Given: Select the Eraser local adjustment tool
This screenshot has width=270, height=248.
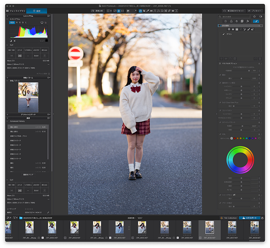Looking at the screenshot, I should click(x=252, y=29).
